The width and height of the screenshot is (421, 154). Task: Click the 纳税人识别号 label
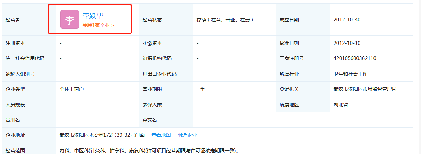[20, 74]
